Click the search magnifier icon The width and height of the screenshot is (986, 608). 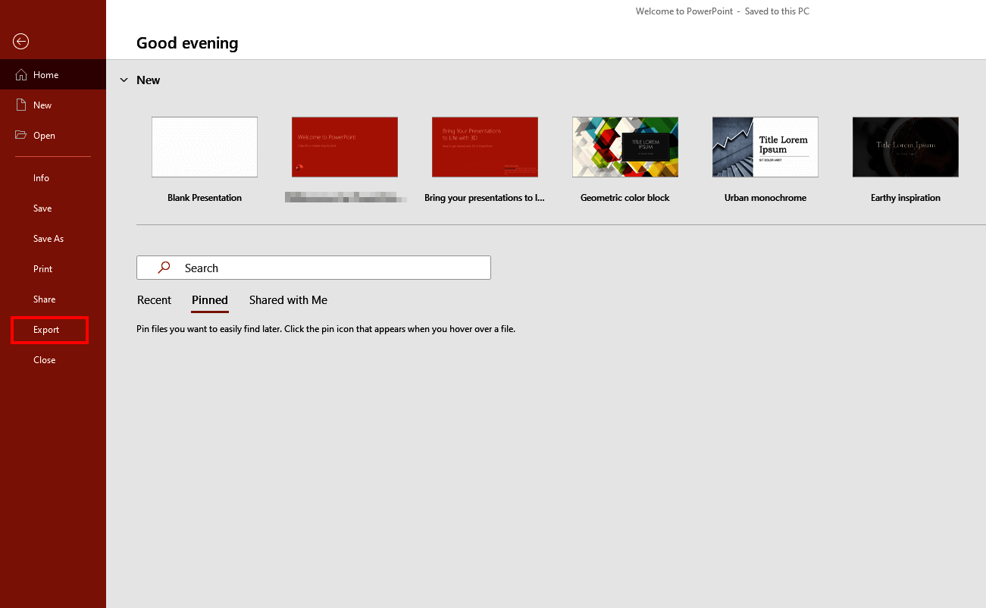tap(163, 268)
